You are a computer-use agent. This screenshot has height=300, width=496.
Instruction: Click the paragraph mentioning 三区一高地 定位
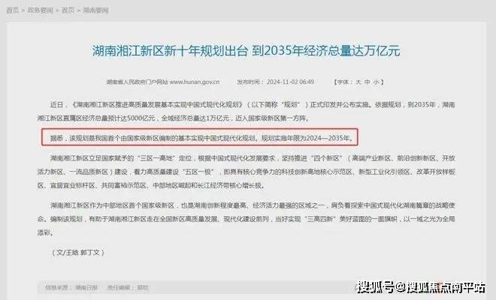tap(246, 172)
